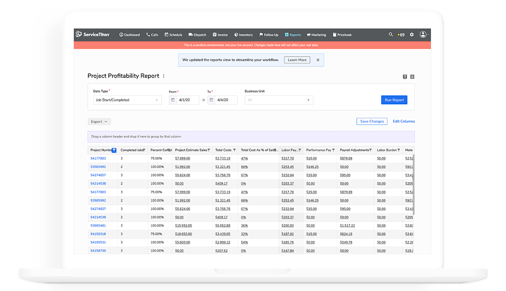This screenshot has height=291, width=506.
Task: Select the Calls icon in the navbar
Action: tap(152, 35)
